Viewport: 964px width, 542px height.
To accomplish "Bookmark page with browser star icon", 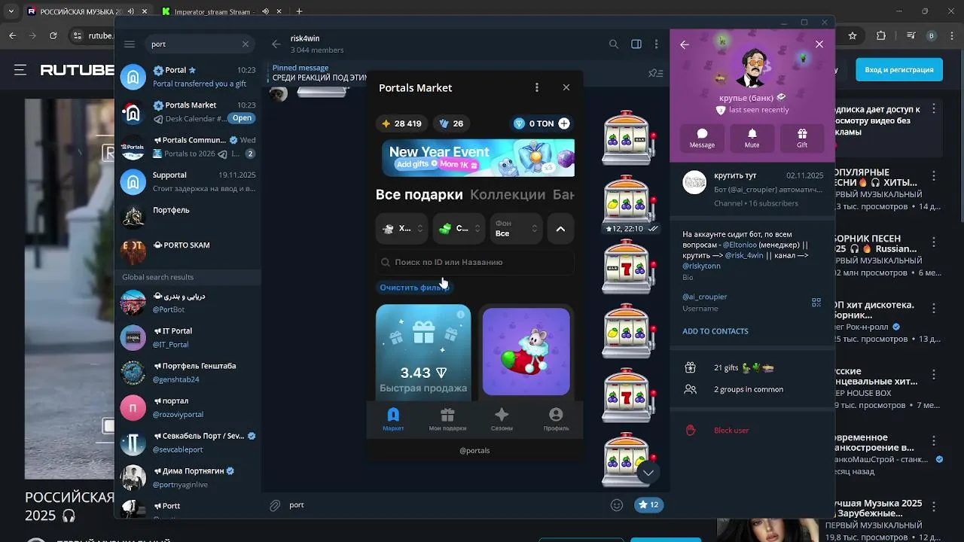I will click(x=853, y=35).
